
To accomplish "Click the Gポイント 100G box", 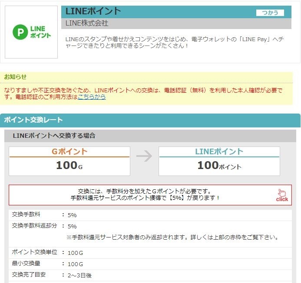I will pyautogui.click(x=69, y=161).
